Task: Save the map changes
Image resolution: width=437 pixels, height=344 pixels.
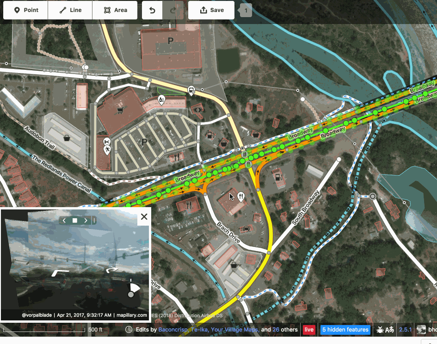Action: 211,10
